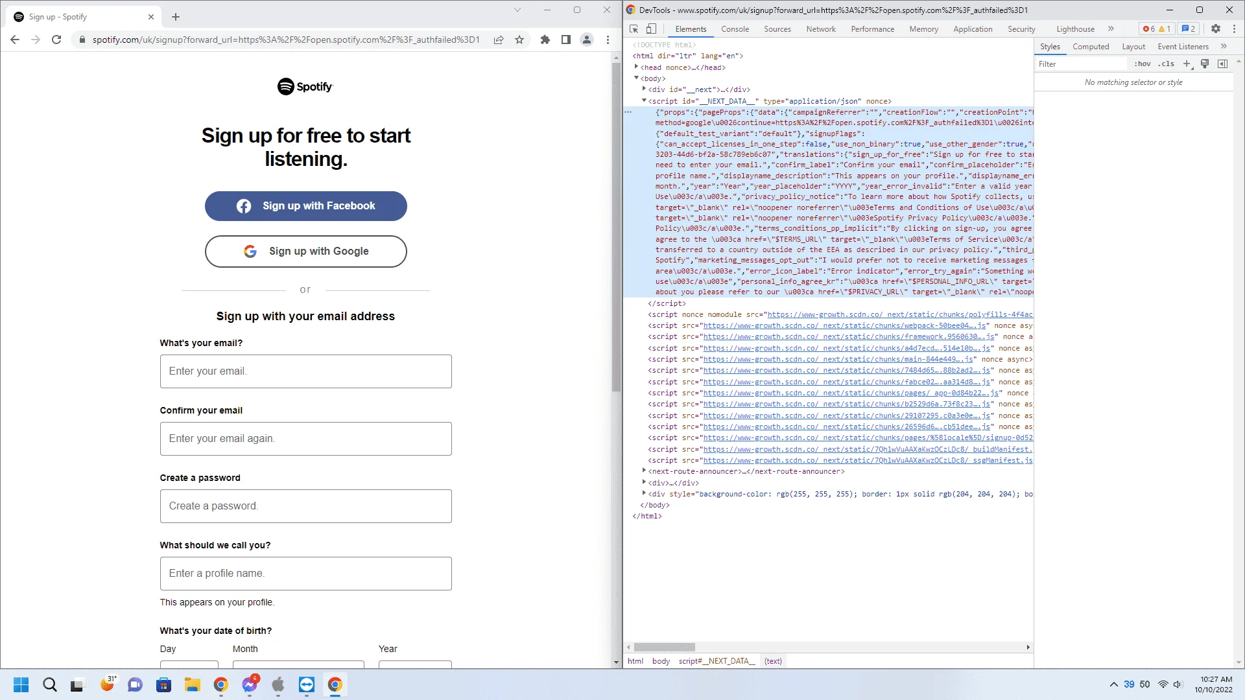Open the DevTools three-dot customize menu
Viewport: 1245px width, 700px height.
coord(1235,29)
